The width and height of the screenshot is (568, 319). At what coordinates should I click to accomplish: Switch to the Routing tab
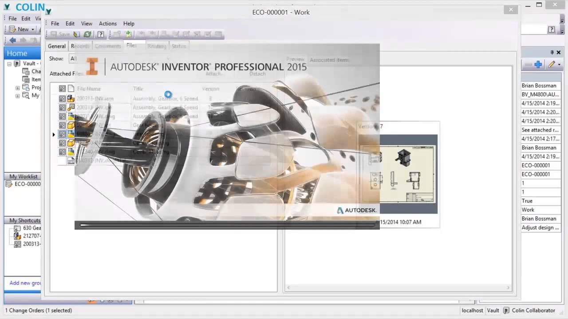(x=157, y=46)
